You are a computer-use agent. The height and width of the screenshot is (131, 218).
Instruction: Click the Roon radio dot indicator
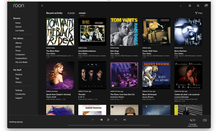pyautogui.click(x=93, y=120)
